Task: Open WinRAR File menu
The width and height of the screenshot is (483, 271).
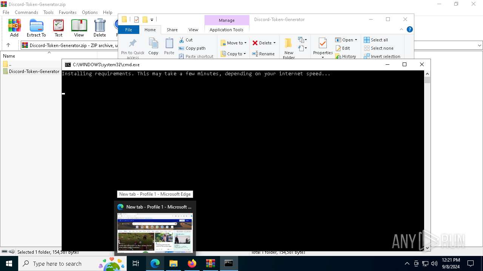Action: [6, 12]
